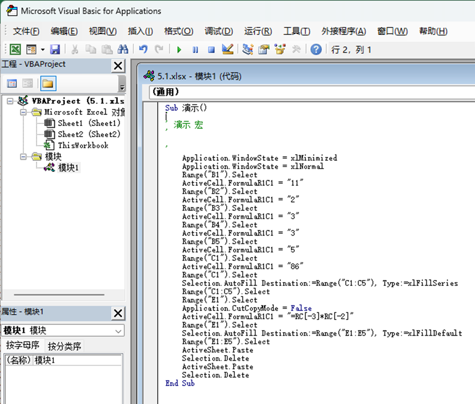The height and width of the screenshot is (404, 475).
Task: Click the View Object icon in project panel
Action: [x=28, y=84]
